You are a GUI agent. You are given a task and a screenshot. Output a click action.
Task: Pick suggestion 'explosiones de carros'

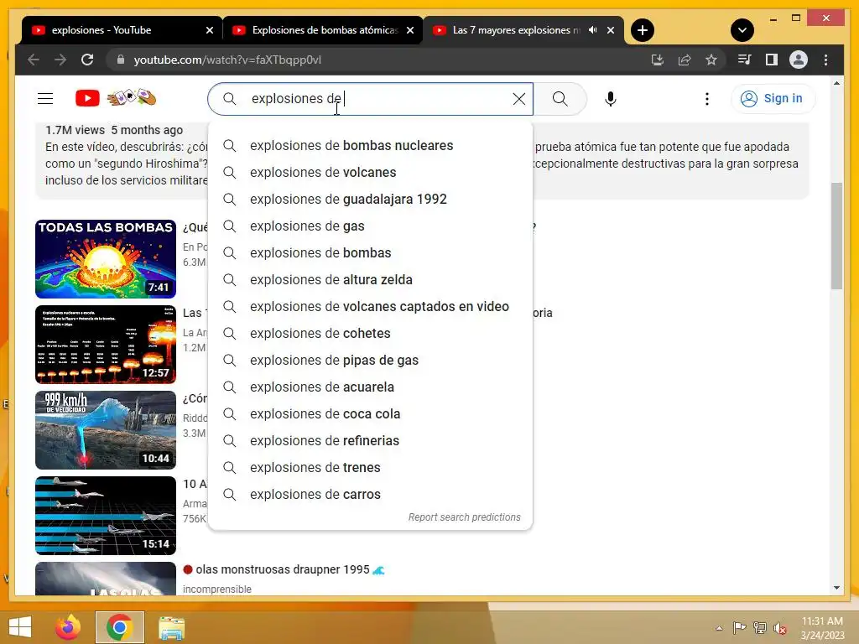370,495
